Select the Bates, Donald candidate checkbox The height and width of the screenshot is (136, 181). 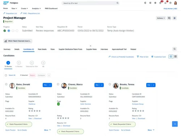point(6,84)
